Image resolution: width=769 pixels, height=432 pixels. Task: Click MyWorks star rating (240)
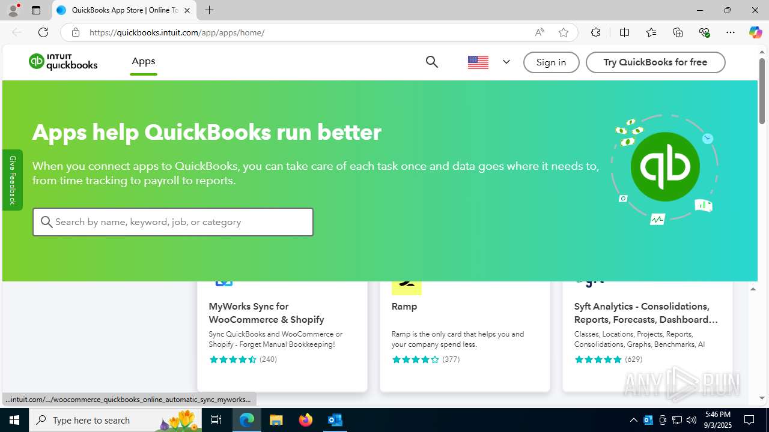[x=243, y=359]
